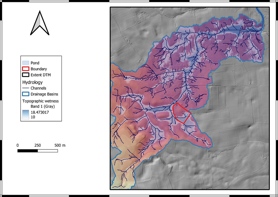The image size is (278, 197).
Task: Click the white segment of scale bar
Action: pyautogui.click(x=48, y=151)
